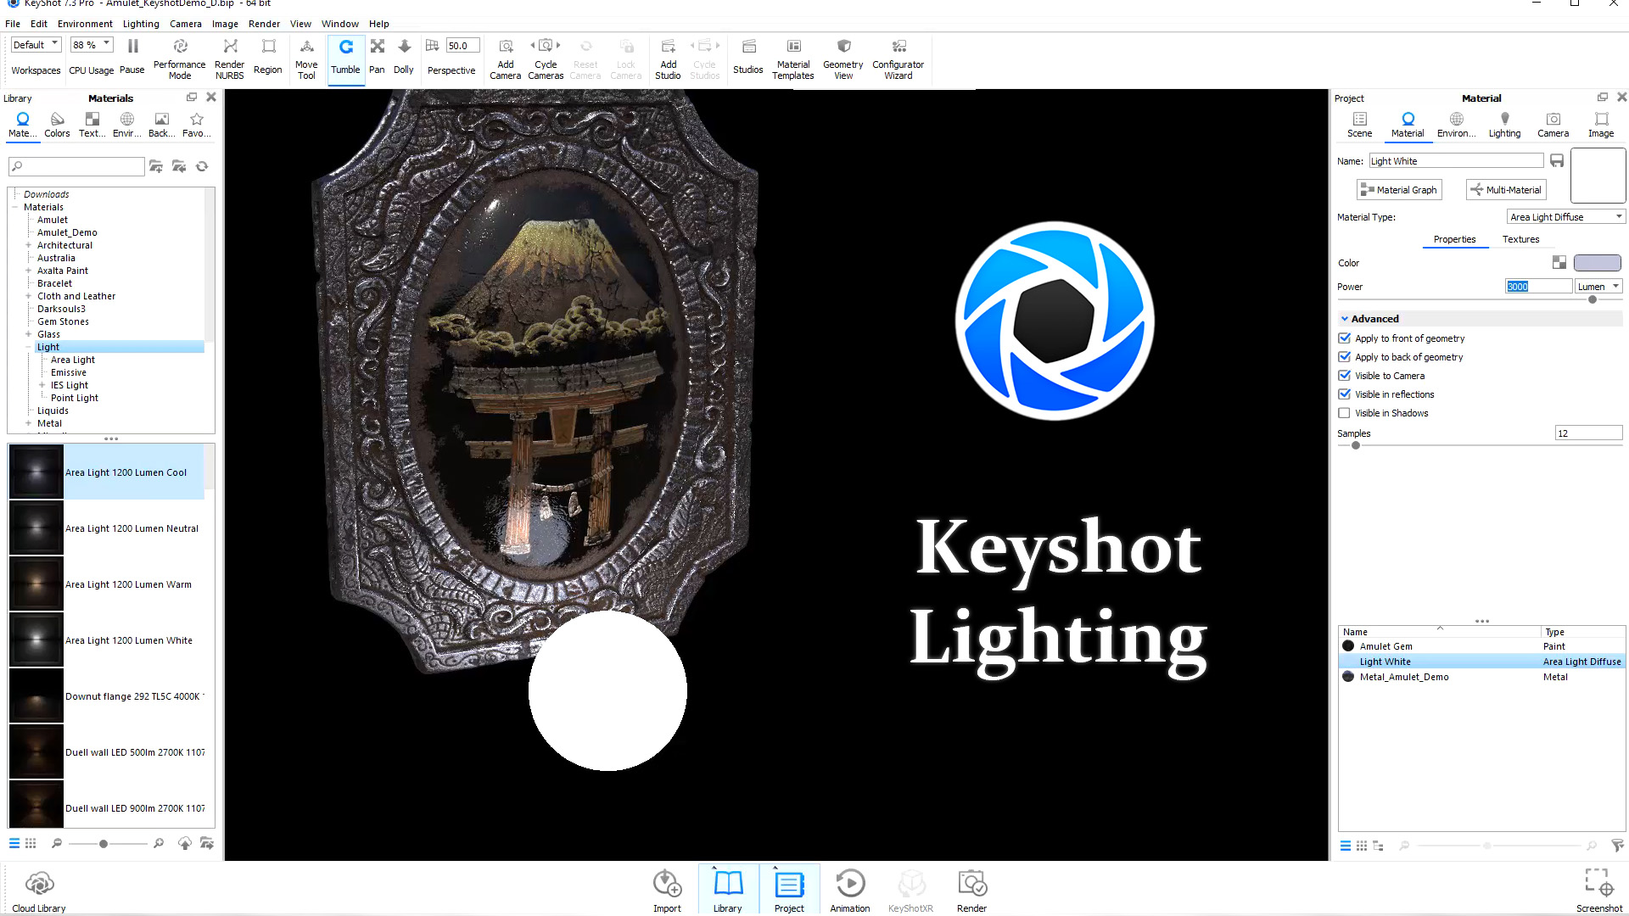Switch to the Scene tab
Viewport: 1629px width, 916px height.
(x=1359, y=125)
